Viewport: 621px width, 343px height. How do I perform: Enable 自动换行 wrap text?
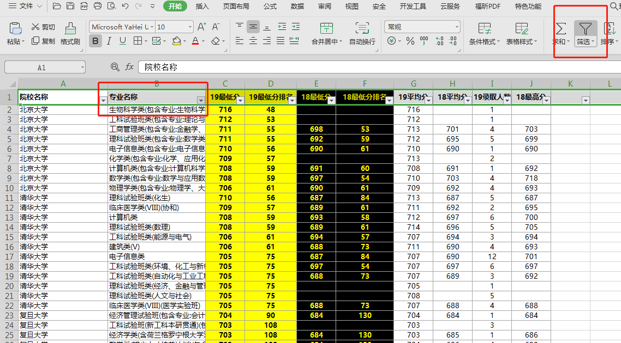pos(363,32)
